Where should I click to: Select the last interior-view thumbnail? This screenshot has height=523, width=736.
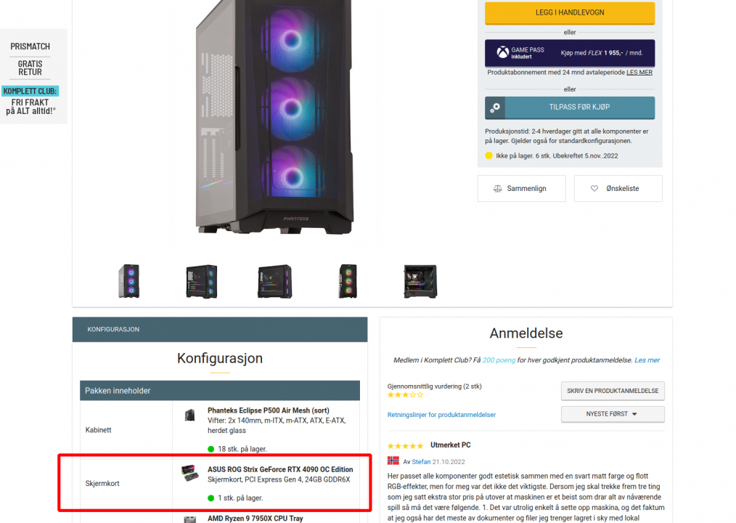(420, 281)
